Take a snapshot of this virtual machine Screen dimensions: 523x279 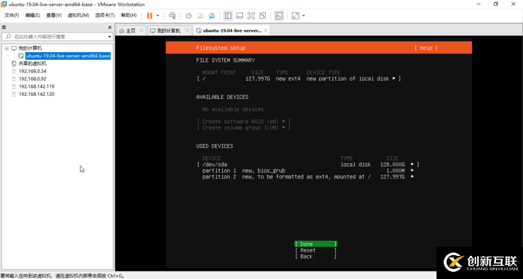(188, 16)
